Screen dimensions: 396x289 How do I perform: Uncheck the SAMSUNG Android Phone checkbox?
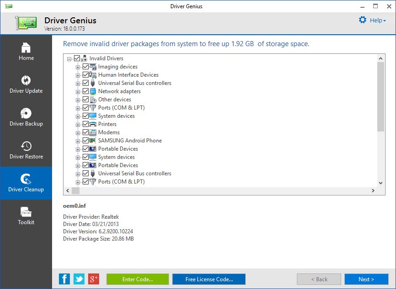[x=85, y=141]
